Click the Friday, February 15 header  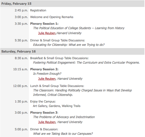coord(72,4)
